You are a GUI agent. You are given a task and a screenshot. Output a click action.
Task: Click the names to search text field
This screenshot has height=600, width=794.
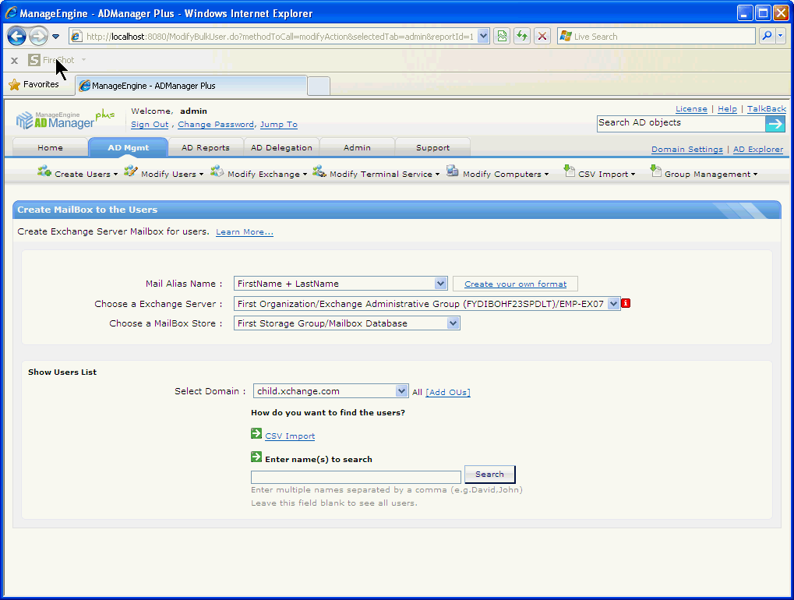coord(356,477)
